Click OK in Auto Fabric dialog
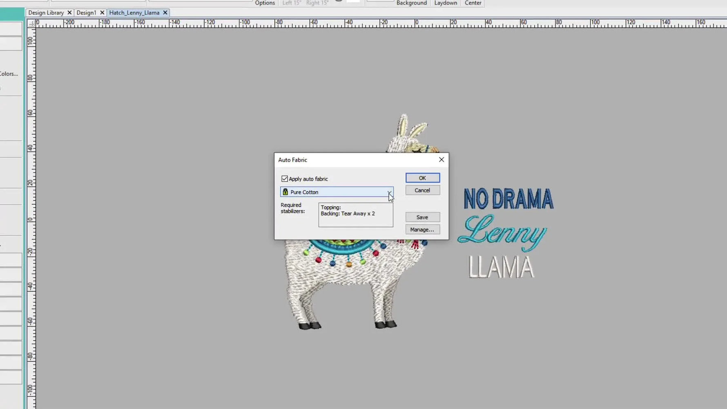The width and height of the screenshot is (727, 409). [x=422, y=178]
